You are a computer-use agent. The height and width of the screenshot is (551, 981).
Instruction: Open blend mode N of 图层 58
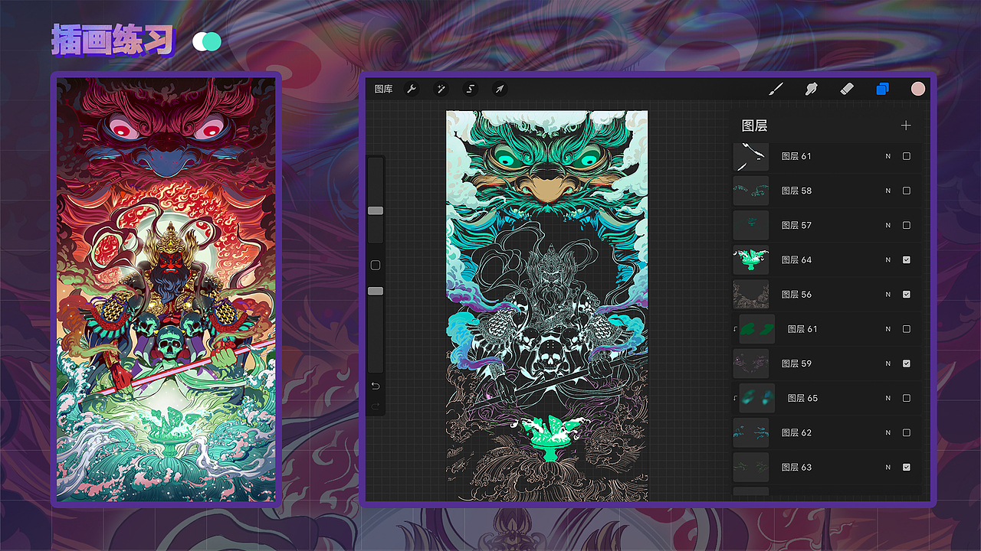[888, 191]
